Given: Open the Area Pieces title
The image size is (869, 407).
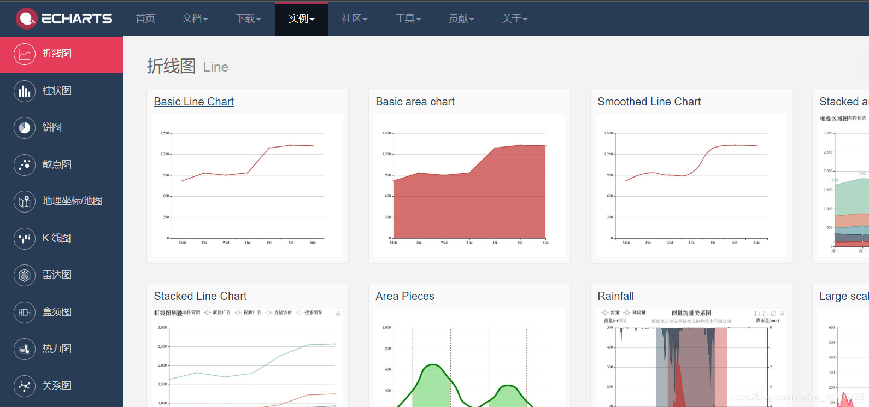Looking at the screenshot, I should tap(405, 296).
